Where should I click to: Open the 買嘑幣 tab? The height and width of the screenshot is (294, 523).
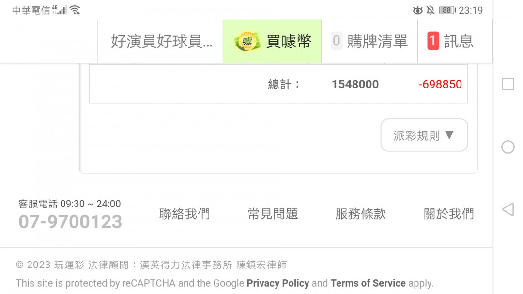(x=272, y=41)
